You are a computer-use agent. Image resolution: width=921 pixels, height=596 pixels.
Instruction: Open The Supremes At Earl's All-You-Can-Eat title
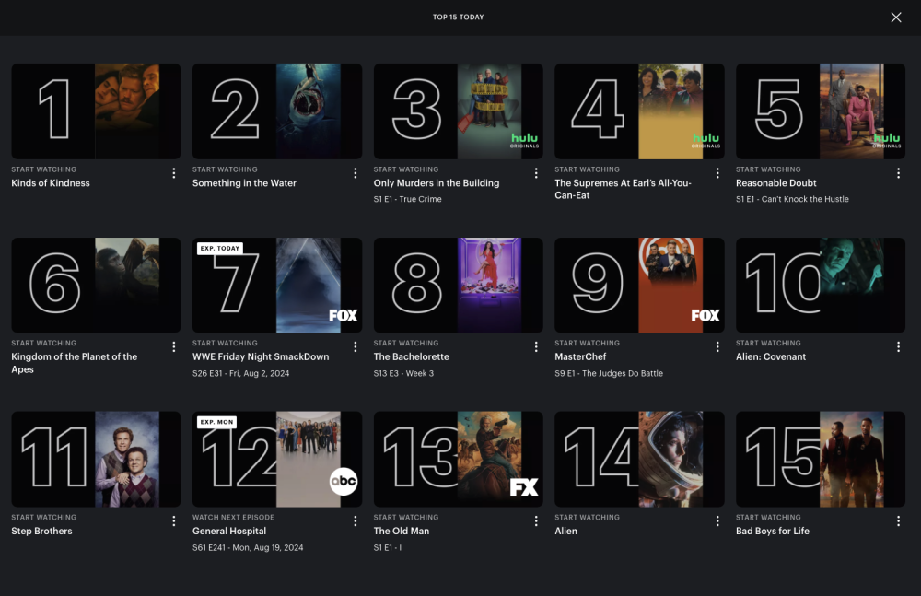[x=623, y=189]
